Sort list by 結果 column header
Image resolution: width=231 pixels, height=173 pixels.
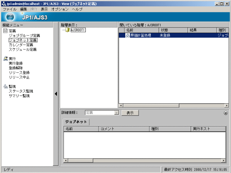coord(202,30)
